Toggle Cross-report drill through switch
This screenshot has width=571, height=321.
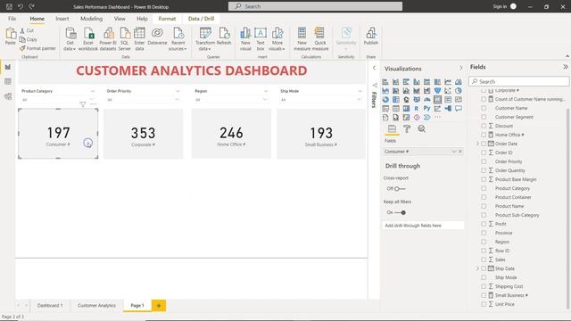point(400,189)
